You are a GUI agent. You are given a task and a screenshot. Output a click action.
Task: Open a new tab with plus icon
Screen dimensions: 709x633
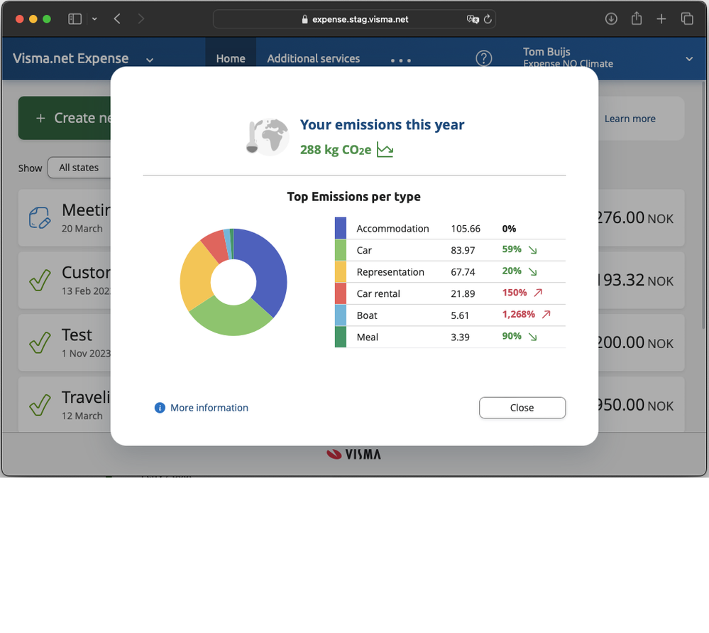click(x=661, y=19)
